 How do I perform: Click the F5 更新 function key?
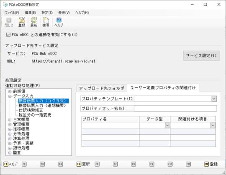point(83,164)
